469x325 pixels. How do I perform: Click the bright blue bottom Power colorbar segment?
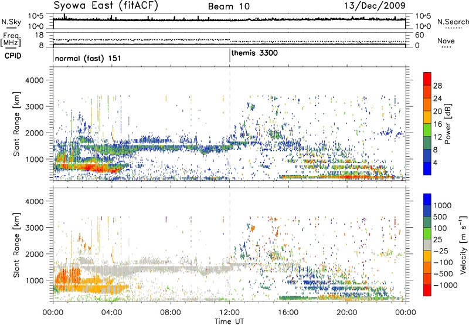427,169
